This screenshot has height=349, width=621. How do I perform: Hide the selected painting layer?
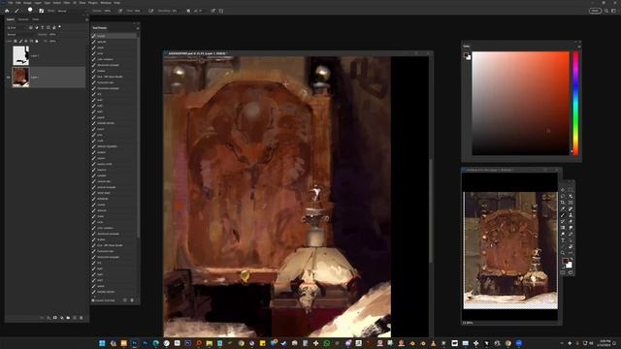8,77
